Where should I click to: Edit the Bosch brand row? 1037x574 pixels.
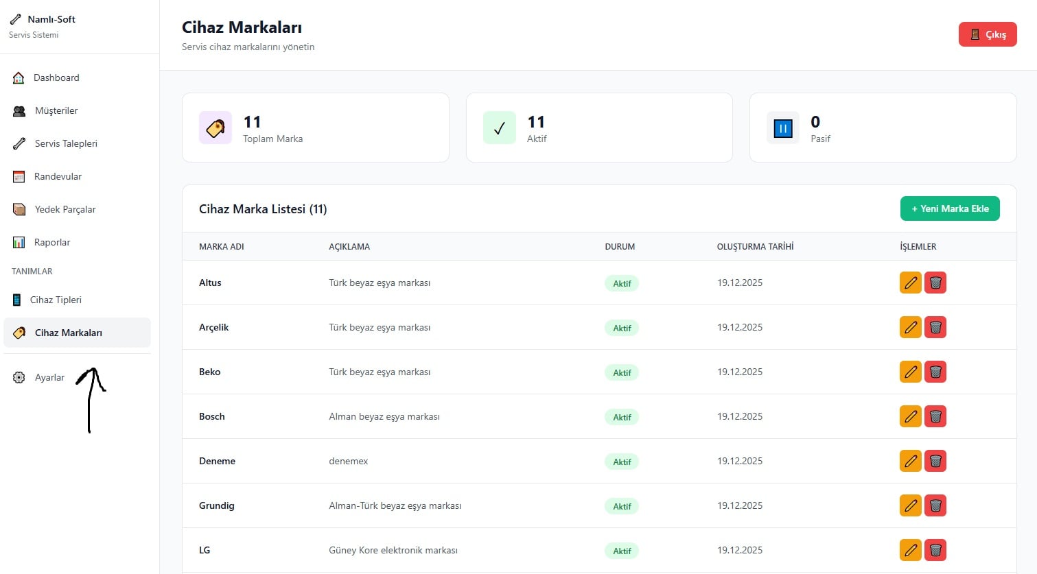click(910, 416)
